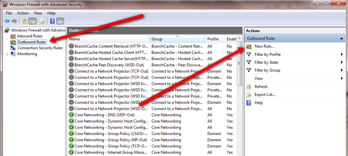This screenshot has width=348, height=156.
Task: Click Filter by State action
Action: [x=266, y=62]
